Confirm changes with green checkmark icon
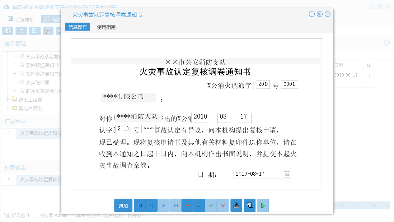Screen dimensions: 394x222 [x=211, y=205]
